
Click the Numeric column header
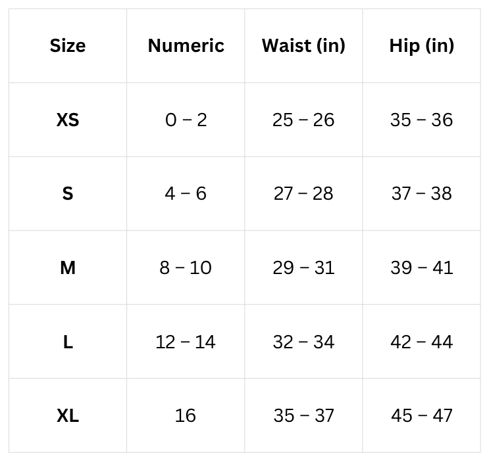coord(186,46)
